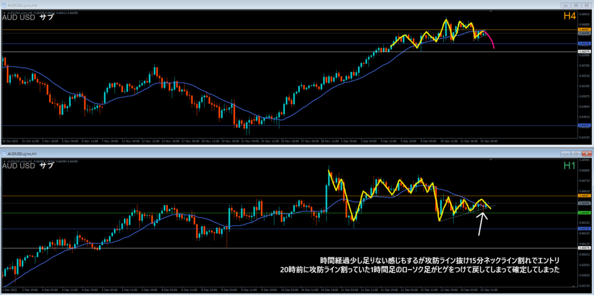Click the Japanese note beginning '時間経過少し足りない'
594x295 pixels.
440,261
